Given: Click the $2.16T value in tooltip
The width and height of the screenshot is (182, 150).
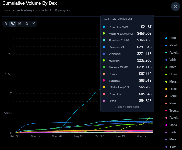Looking at the screenshot, I should click(146, 27).
